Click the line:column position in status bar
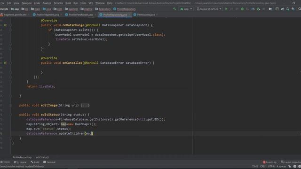Viewport: 301px width, 169px height. [255, 166]
